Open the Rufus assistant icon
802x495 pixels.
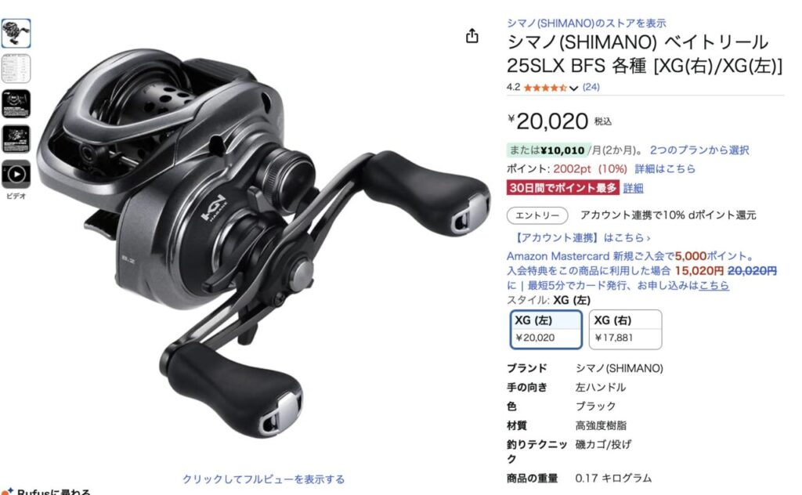pos(7,491)
